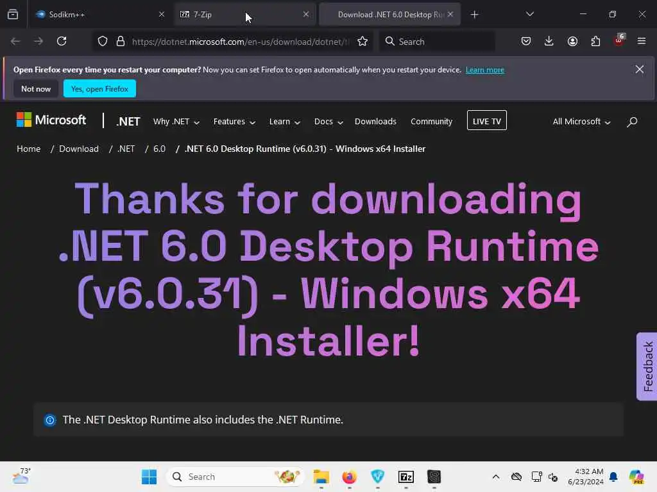Launch Copilot preview icon

coord(636,477)
